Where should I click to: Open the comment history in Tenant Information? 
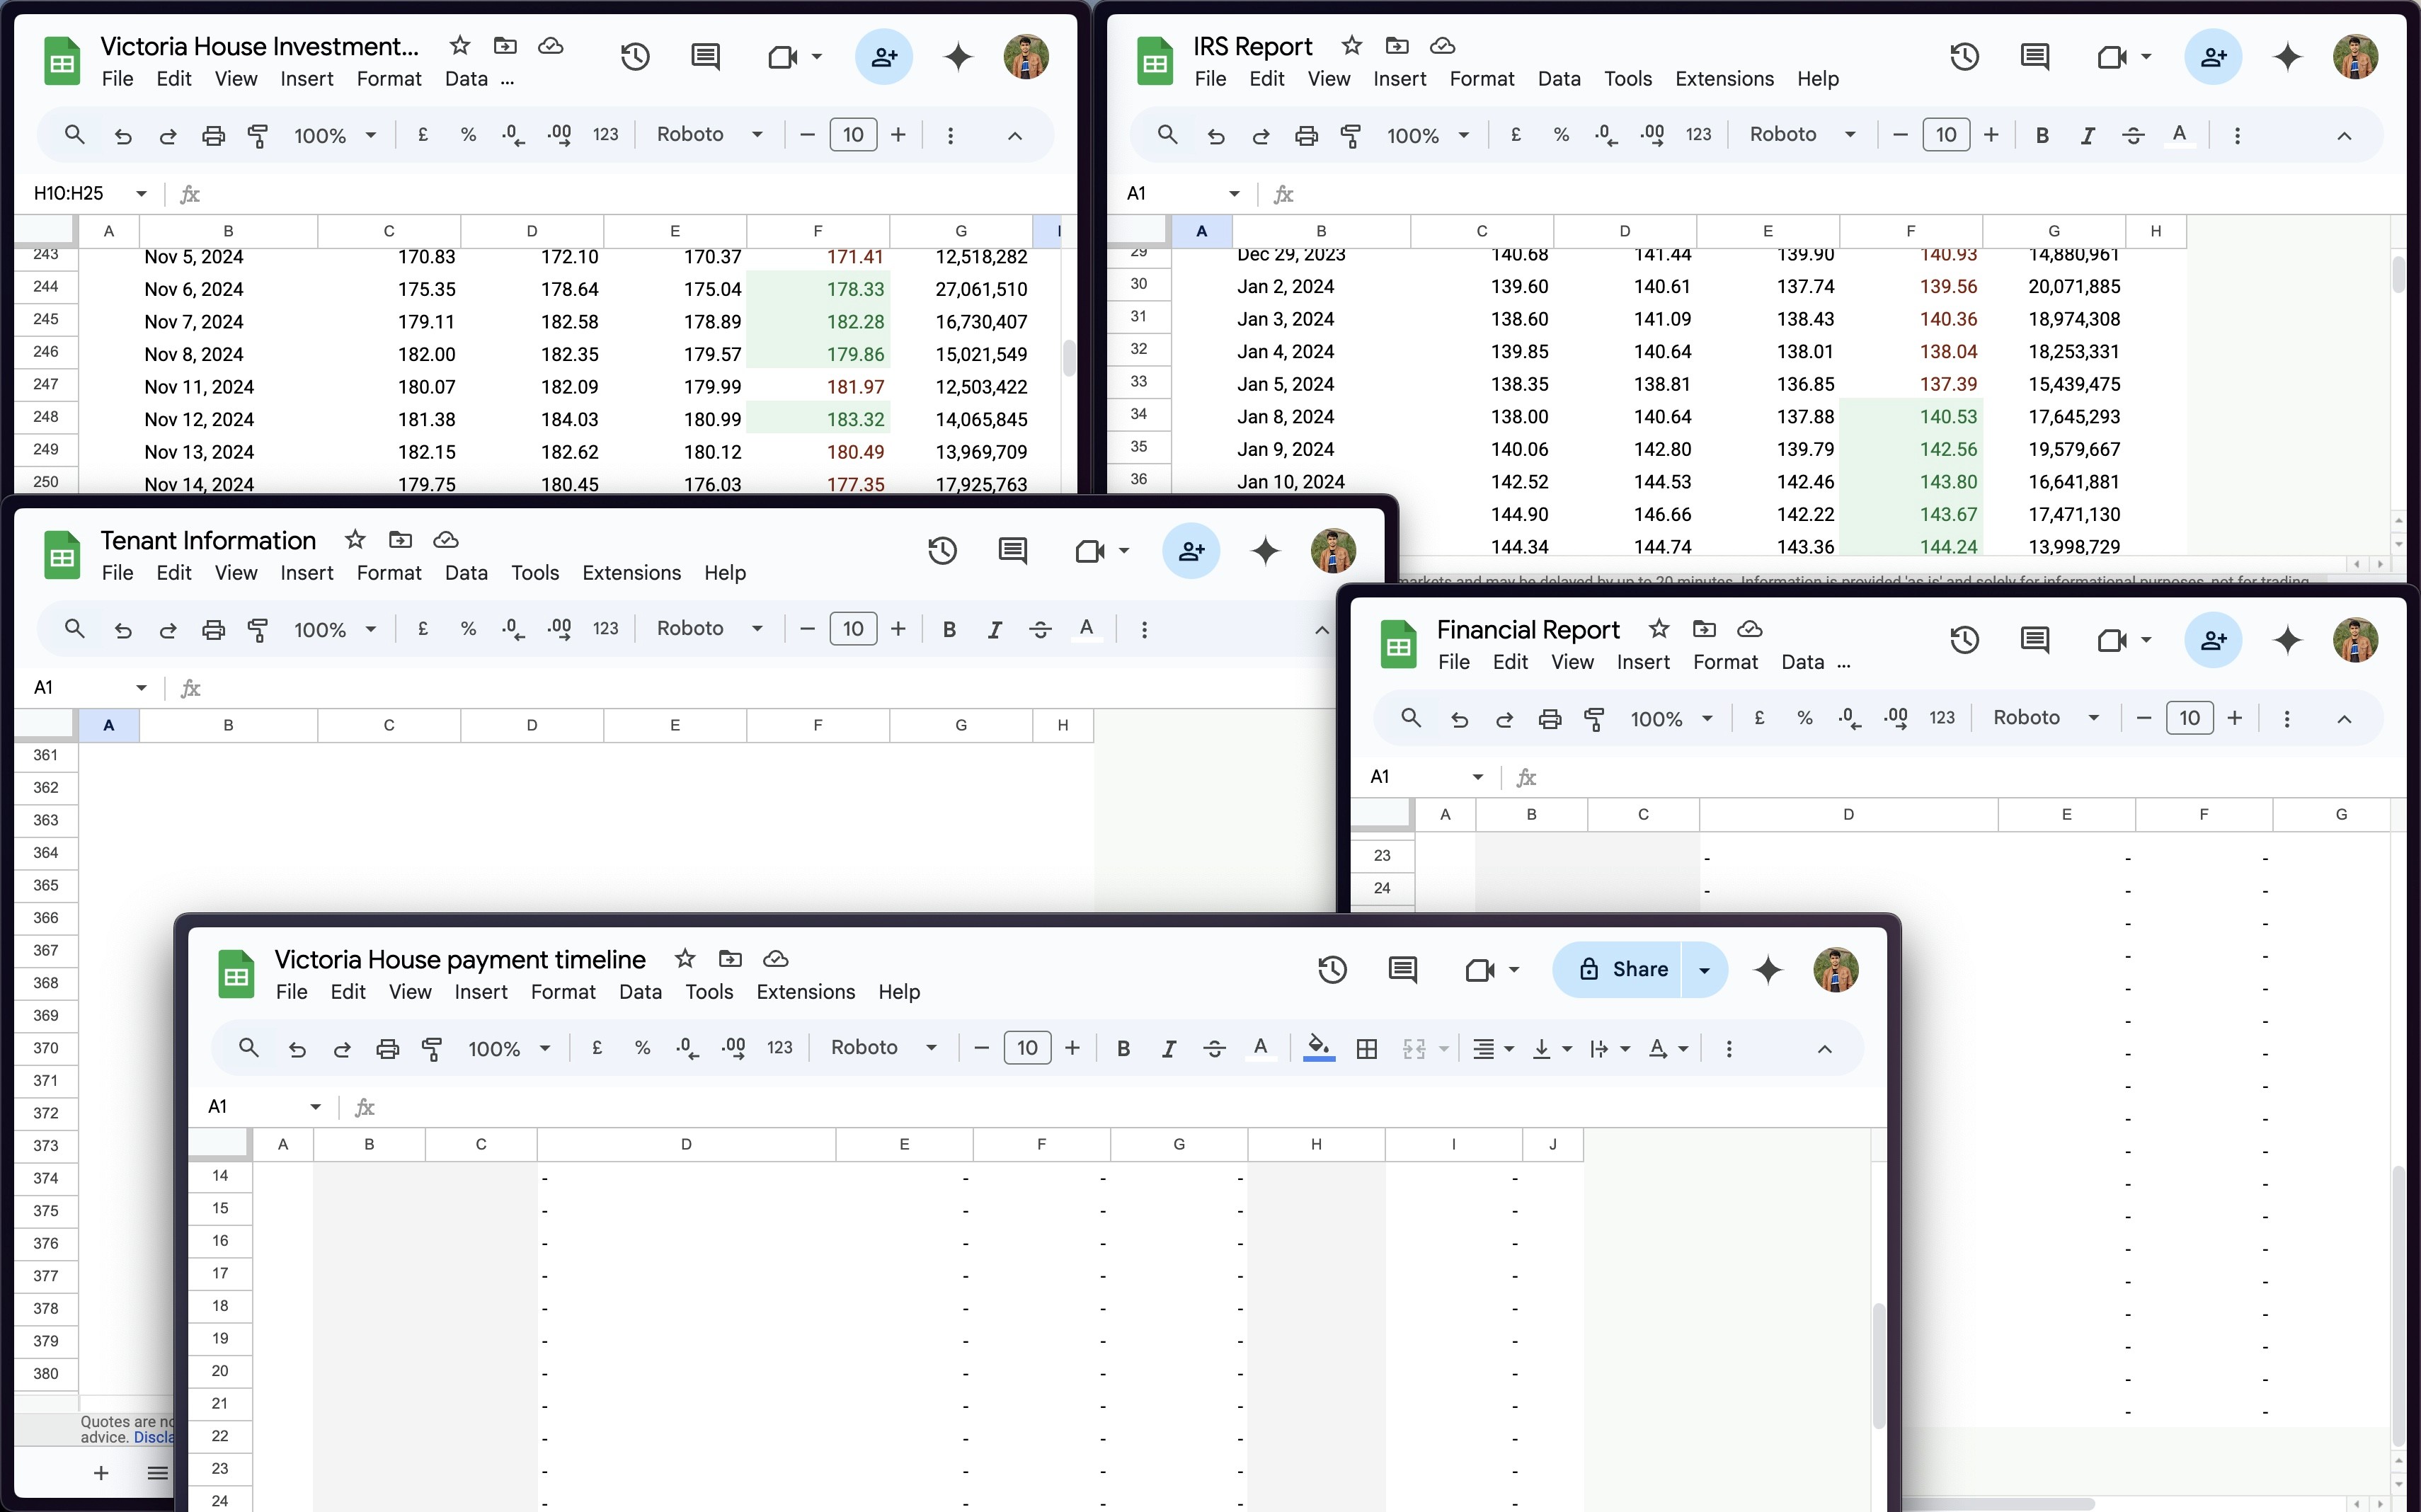pos(1013,550)
